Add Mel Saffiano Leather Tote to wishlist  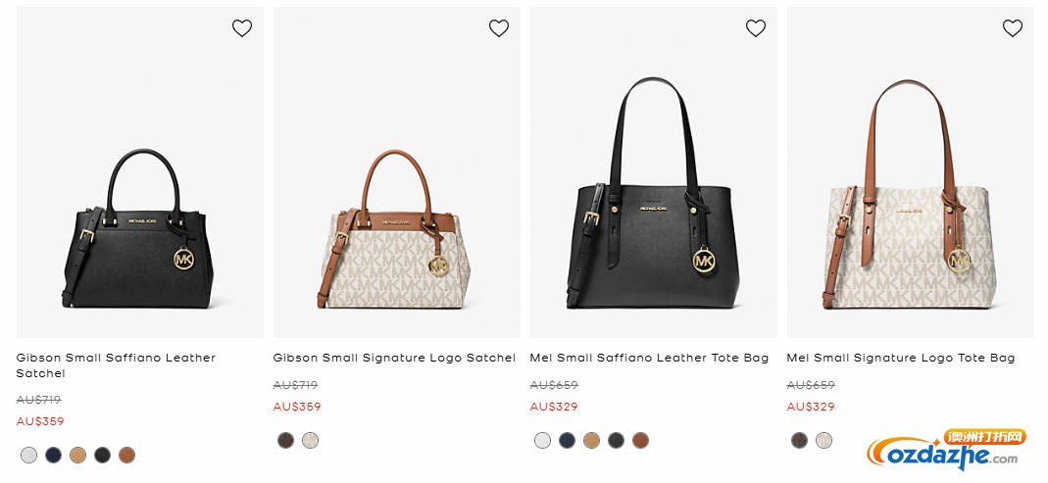pos(756,28)
